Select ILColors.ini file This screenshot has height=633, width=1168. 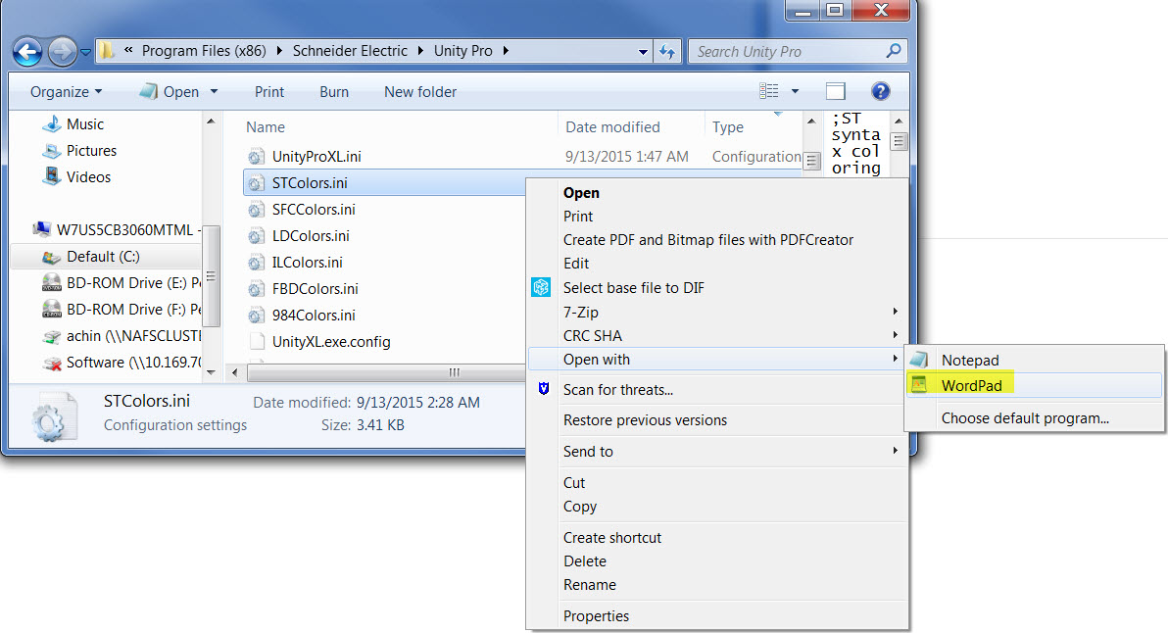click(307, 263)
